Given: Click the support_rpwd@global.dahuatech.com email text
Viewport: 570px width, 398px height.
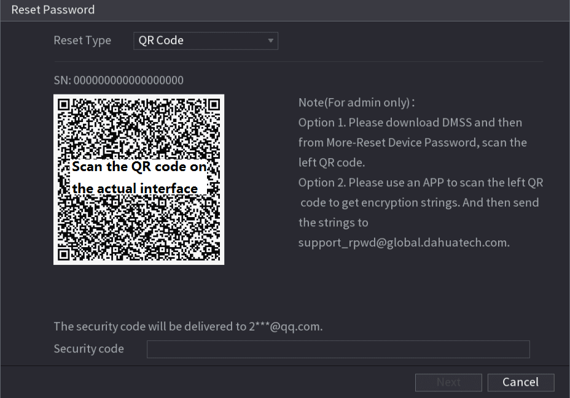Looking at the screenshot, I should pyautogui.click(x=404, y=242).
